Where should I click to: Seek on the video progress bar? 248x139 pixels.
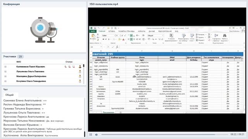(x=164, y=135)
